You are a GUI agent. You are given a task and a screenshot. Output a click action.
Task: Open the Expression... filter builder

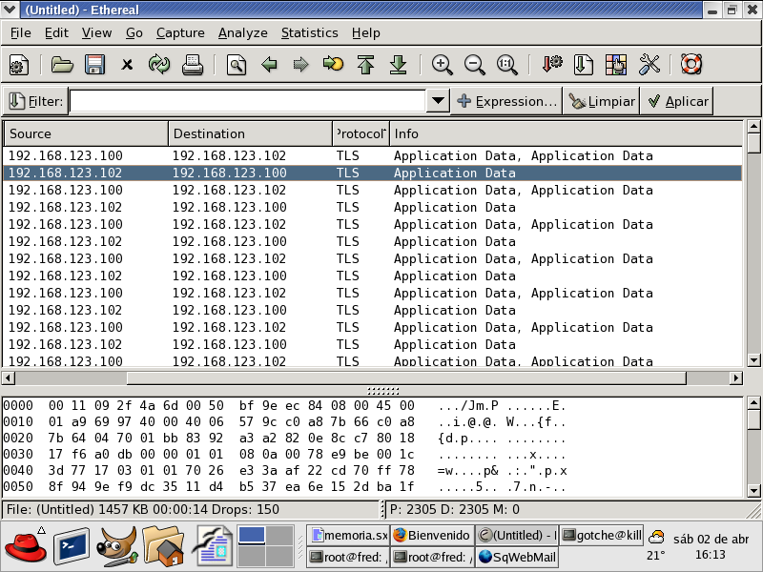(x=506, y=101)
